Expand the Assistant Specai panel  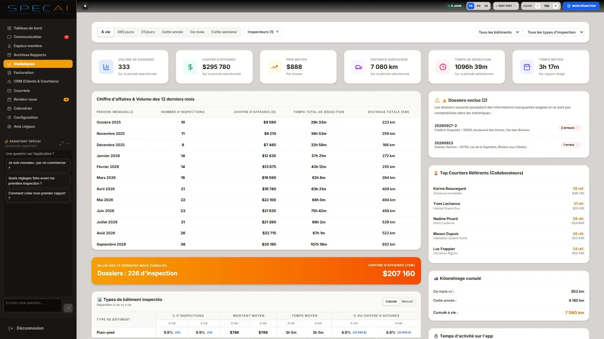point(62,143)
